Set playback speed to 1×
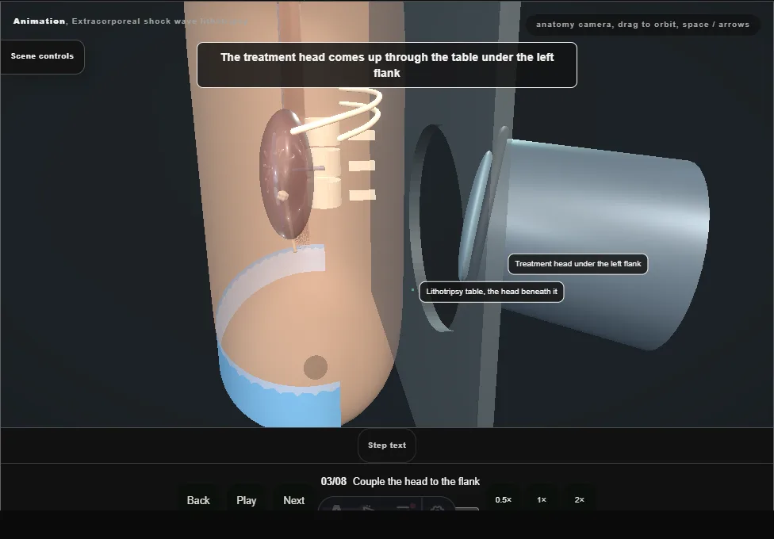The height and width of the screenshot is (539, 774). [542, 499]
